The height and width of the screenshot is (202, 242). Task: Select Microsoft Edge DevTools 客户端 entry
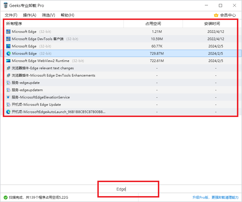(x=120, y=39)
